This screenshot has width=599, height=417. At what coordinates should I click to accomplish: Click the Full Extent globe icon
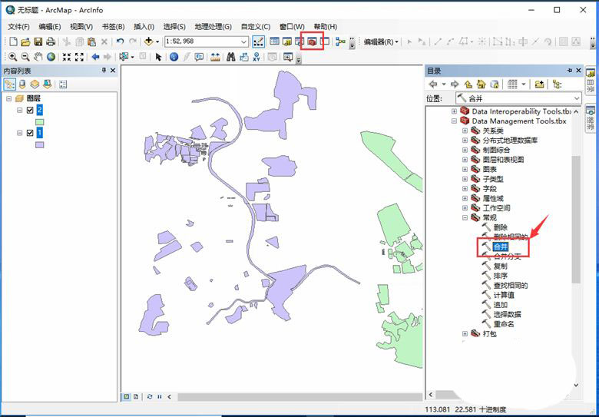click(51, 57)
